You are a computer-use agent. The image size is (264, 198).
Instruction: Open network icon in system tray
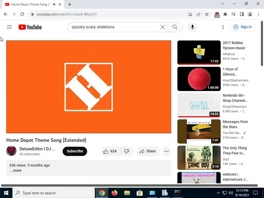pos(225,193)
